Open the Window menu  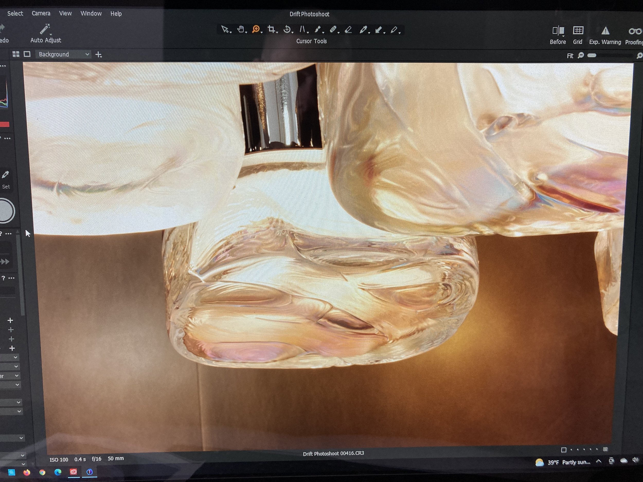(x=91, y=13)
